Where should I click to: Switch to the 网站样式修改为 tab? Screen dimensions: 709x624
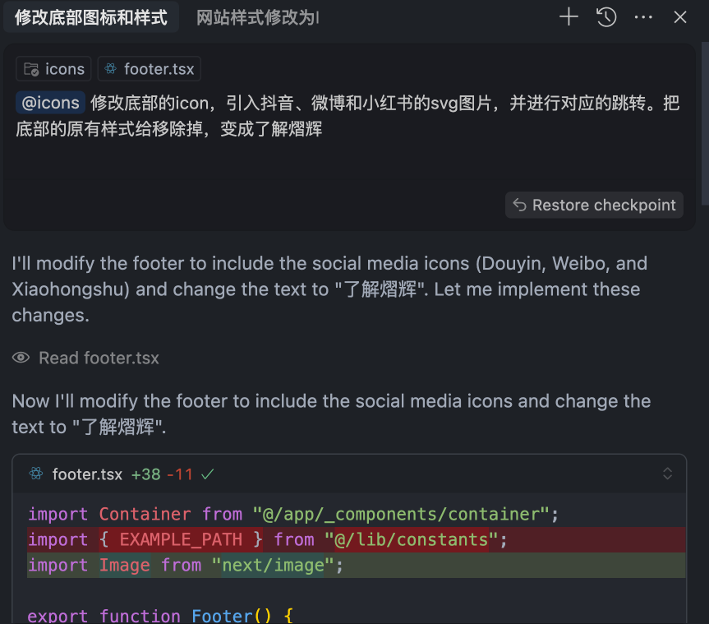(257, 17)
